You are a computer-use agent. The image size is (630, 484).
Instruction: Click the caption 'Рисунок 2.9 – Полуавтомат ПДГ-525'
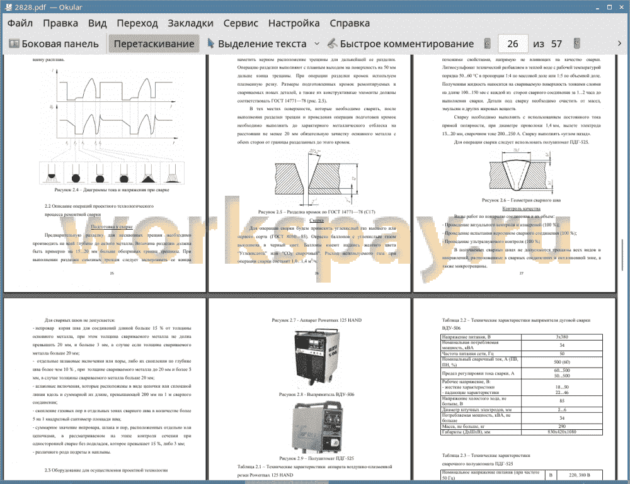[x=317, y=458]
